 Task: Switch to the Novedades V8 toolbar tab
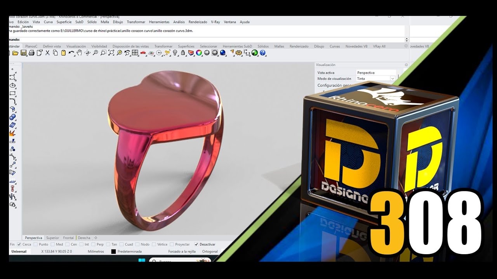tap(356, 46)
